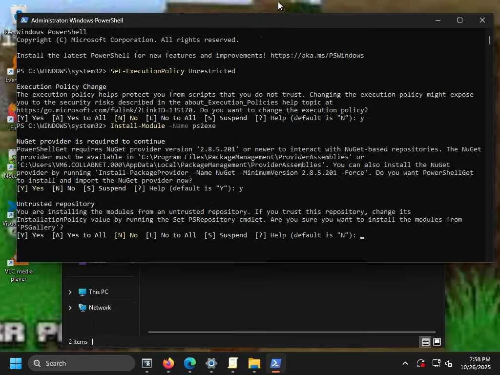Launch Microsoft Edge from the taskbar
This screenshot has height=375, width=500.
point(190,363)
